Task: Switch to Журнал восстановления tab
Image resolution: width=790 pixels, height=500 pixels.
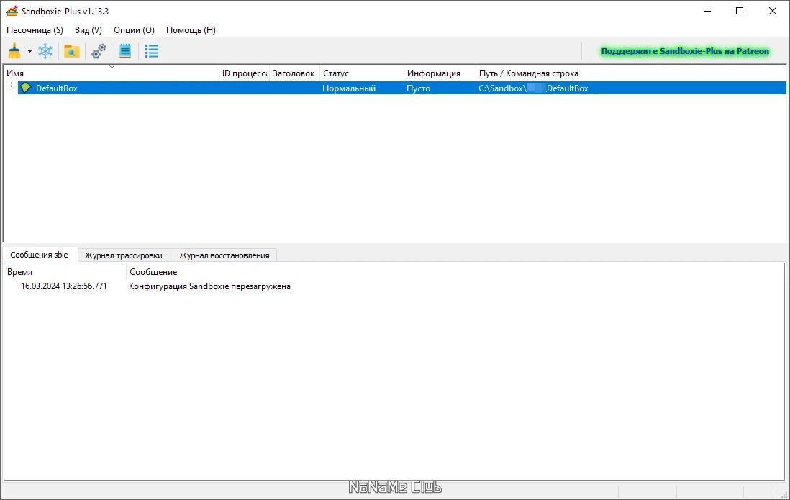Action: coord(224,255)
